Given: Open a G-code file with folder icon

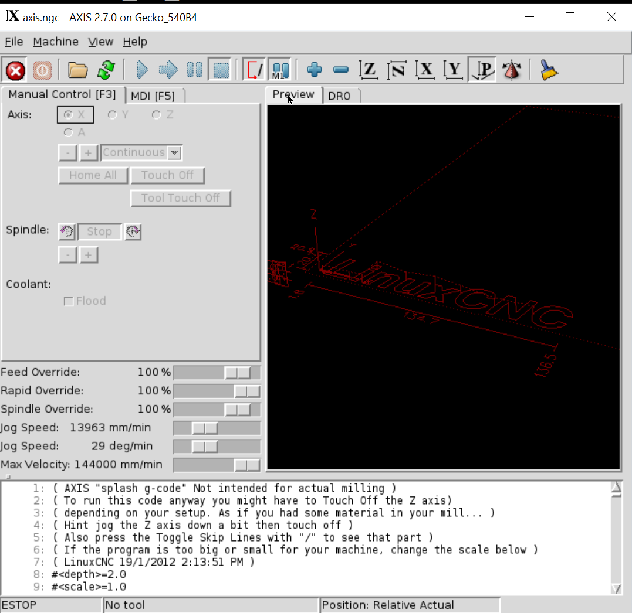Looking at the screenshot, I should pyautogui.click(x=77, y=70).
